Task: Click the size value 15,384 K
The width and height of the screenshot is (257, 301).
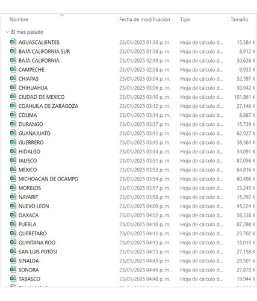Action: tap(246, 42)
